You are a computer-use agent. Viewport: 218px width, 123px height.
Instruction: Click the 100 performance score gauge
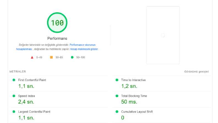pos(57,23)
